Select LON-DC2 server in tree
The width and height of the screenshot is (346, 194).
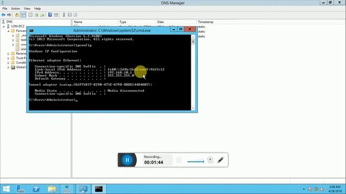(x=18, y=26)
